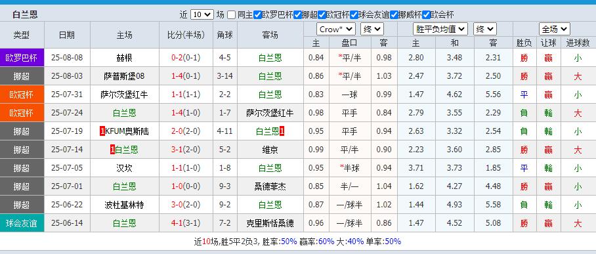Screen dimensions: 596x254
Task: Click the score 0-2(0-1)
Action: 186,58
